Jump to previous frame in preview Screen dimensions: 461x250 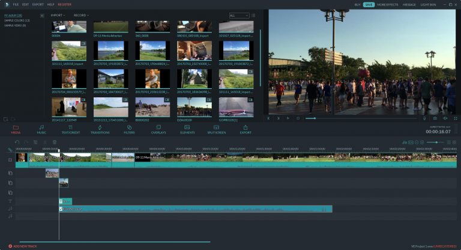click(268, 118)
